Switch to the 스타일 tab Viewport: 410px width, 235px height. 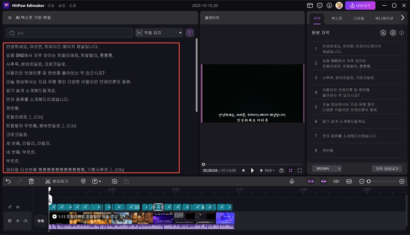click(x=359, y=18)
